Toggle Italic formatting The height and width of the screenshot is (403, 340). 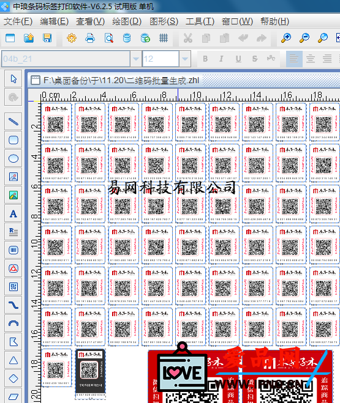pos(221,59)
